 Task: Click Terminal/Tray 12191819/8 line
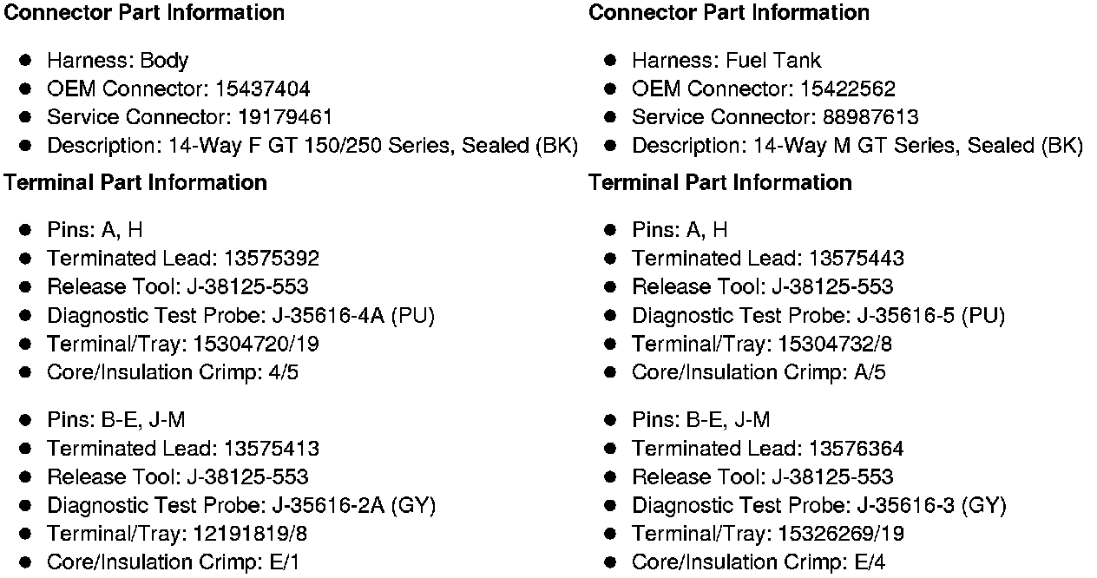pos(177,534)
